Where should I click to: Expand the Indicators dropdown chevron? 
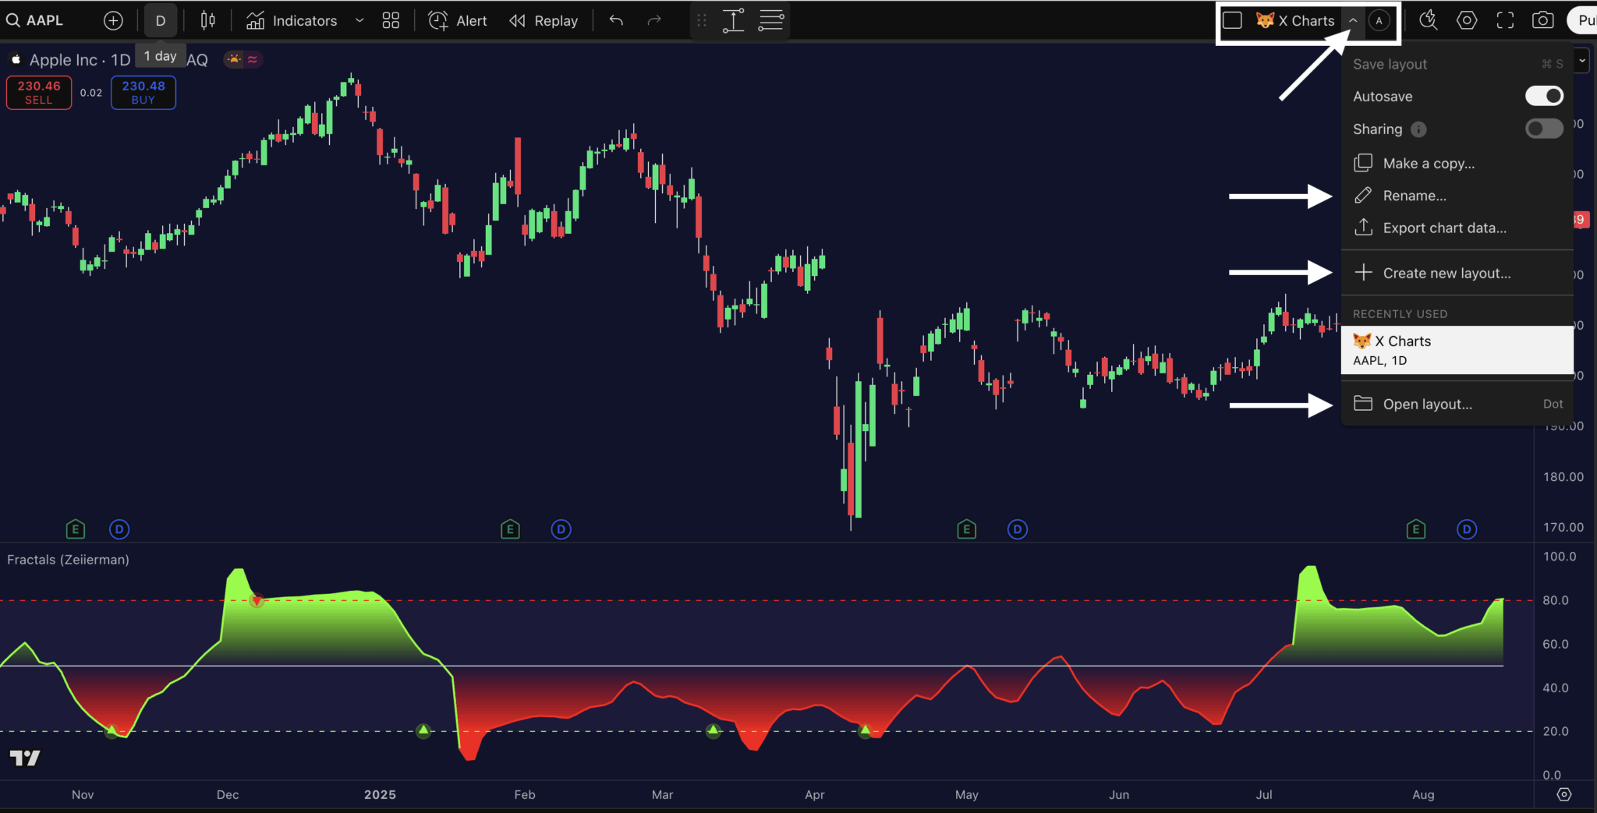click(x=359, y=20)
